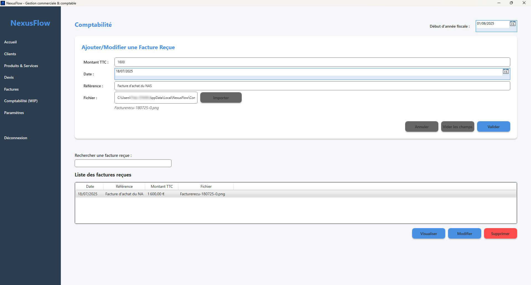This screenshot has height=285, width=531.
Task: Confirm the invoice with Valider
Action: tap(493, 127)
